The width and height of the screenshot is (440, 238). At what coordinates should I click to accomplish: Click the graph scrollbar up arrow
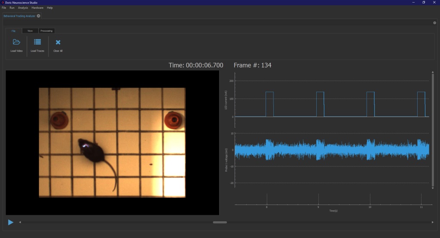click(x=432, y=73)
